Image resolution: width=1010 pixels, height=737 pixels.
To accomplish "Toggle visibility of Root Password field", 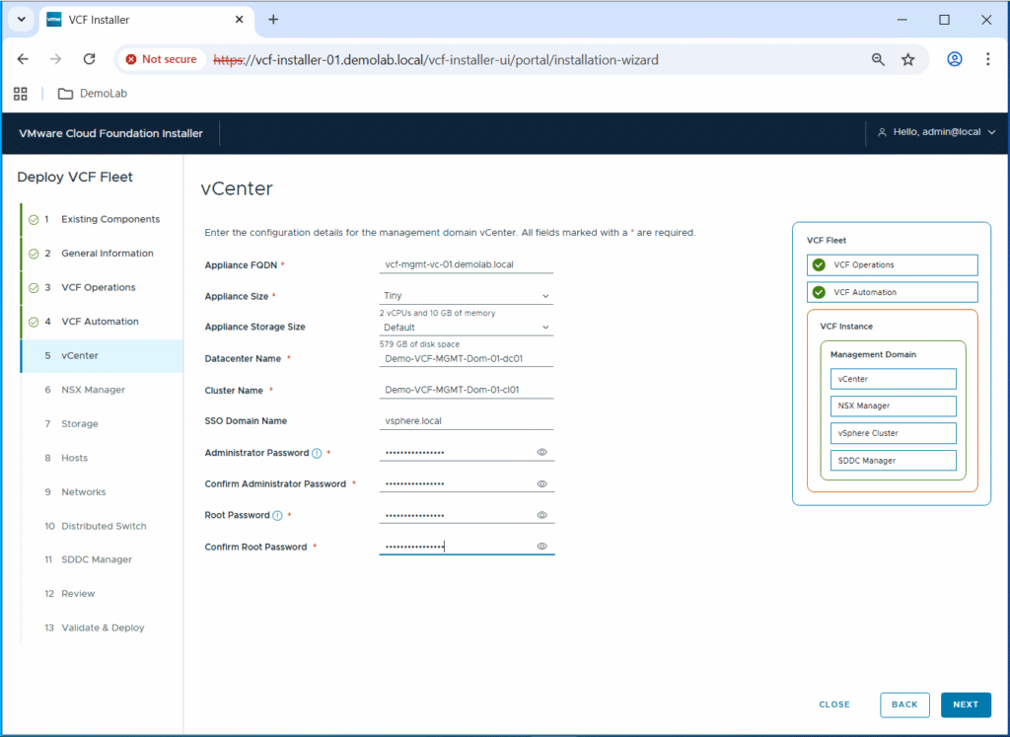I will 541,515.
